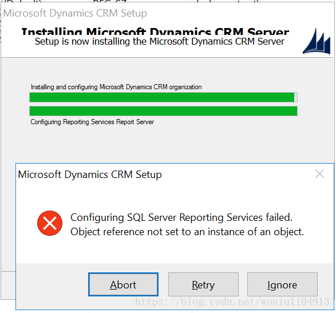Click the Abort button

pos(123,284)
